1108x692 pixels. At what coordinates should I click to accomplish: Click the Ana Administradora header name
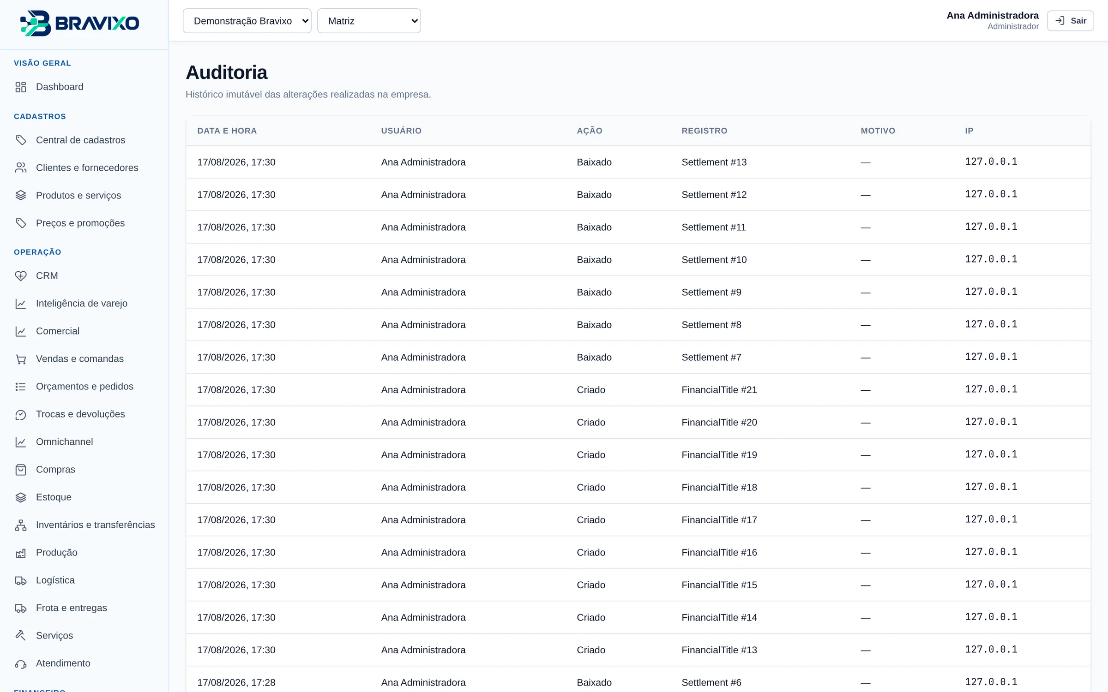[993, 15]
